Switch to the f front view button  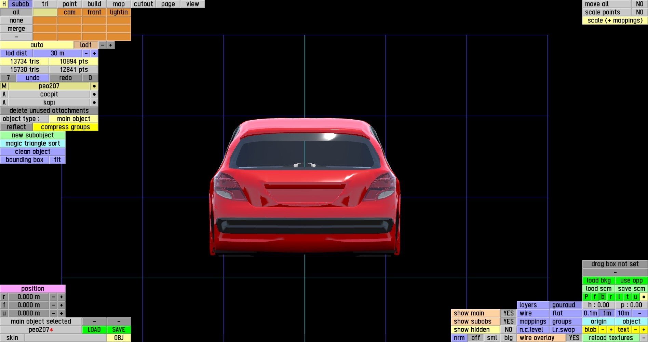(595, 297)
